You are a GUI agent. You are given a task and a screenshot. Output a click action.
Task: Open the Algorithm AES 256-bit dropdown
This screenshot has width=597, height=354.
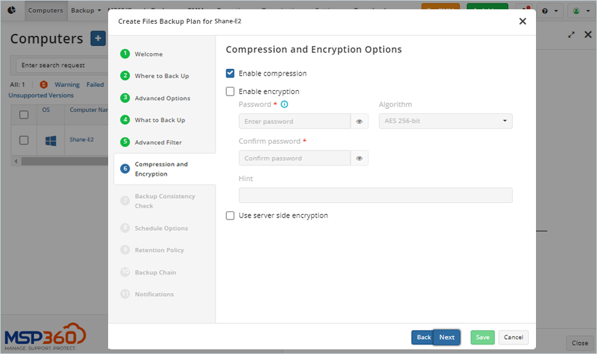445,121
